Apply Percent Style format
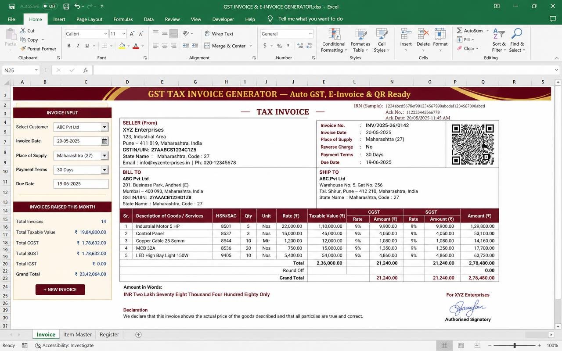The image size is (562, 351). (279, 46)
